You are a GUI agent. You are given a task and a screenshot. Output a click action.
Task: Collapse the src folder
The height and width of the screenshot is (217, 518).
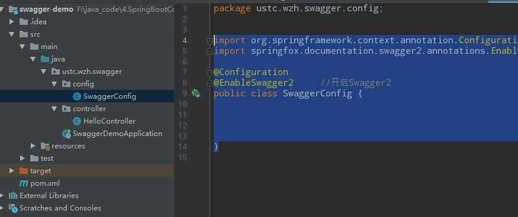click(x=12, y=34)
